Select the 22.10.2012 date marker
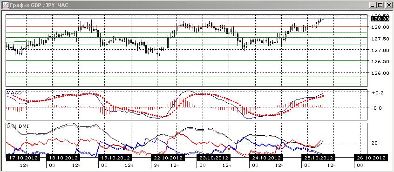The image size is (394, 172). 168,158
